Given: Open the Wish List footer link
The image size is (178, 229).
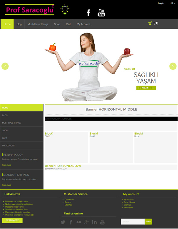Looking at the screenshot, I should 128,205.
